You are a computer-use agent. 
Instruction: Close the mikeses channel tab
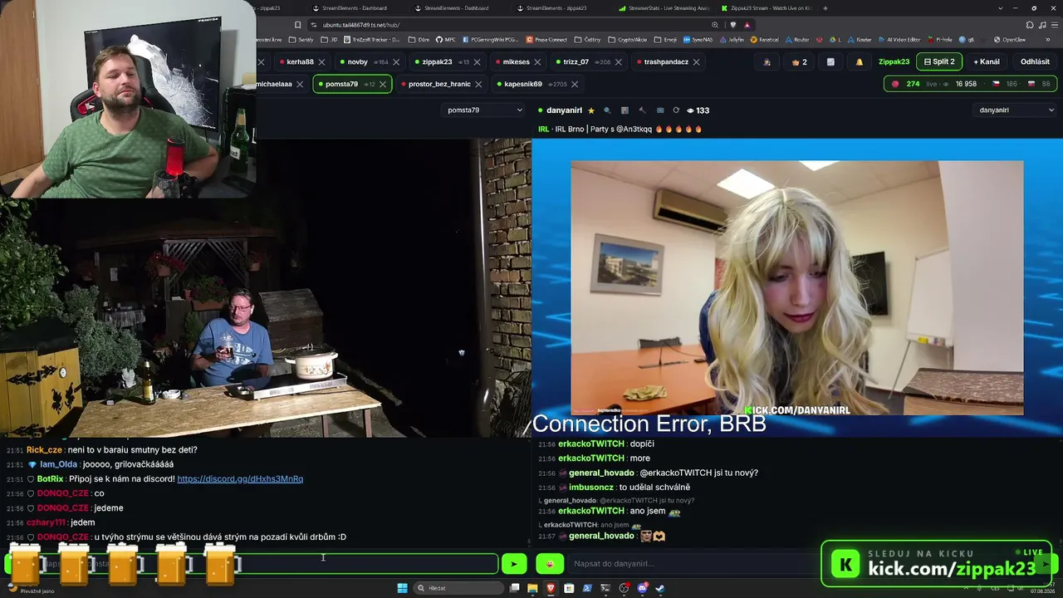tap(537, 61)
